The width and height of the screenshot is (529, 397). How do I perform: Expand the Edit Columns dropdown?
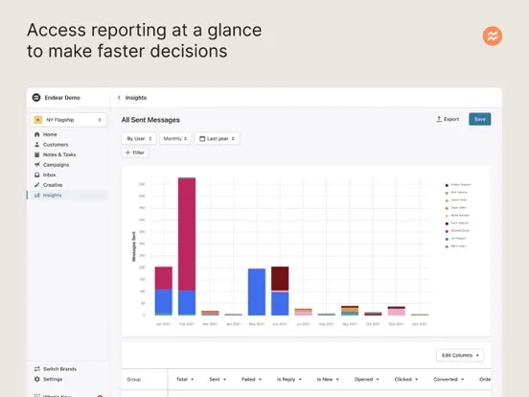click(x=460, y=356)
